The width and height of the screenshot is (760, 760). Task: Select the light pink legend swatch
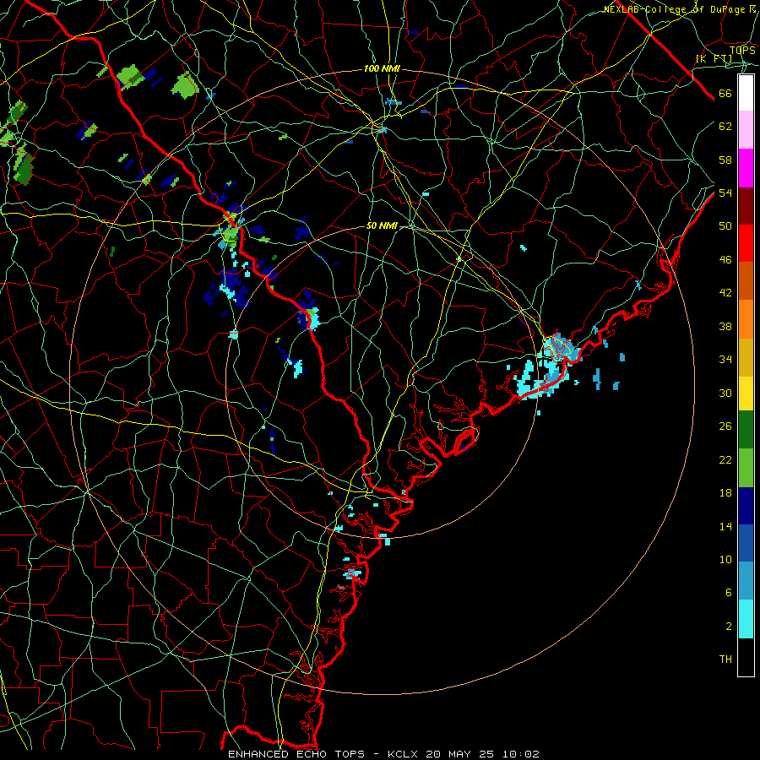(746, 129)
